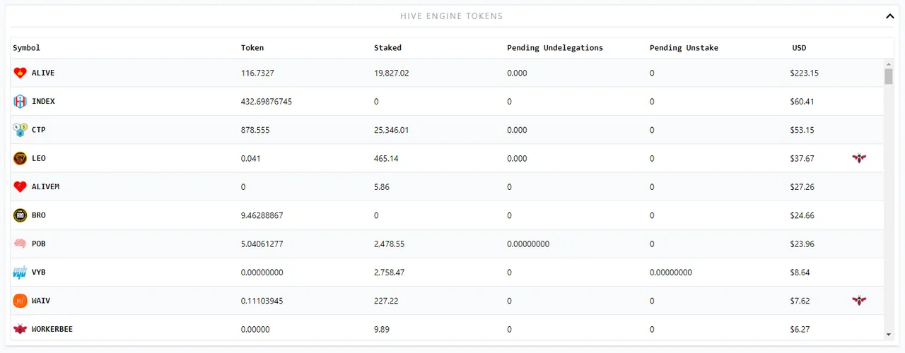The height and width of the screenshot is (353, 905).
Task: Click the BRO token icon
Action: point(20,215)
